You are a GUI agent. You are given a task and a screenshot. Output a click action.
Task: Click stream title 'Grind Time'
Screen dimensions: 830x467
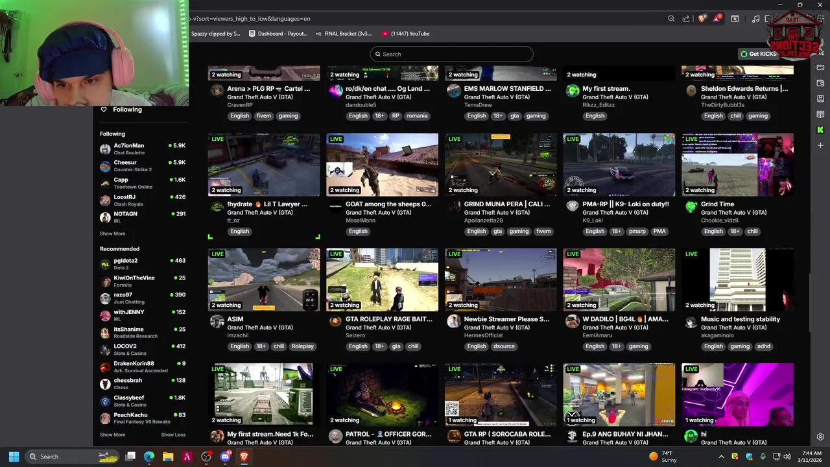click(717, 204)
